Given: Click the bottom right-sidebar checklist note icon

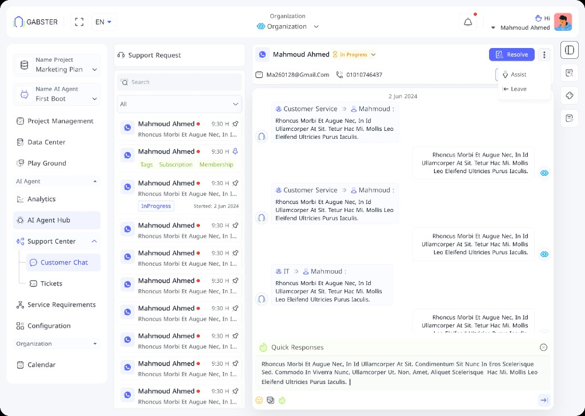Looking at the screenshot, I should tap(570, 119).
